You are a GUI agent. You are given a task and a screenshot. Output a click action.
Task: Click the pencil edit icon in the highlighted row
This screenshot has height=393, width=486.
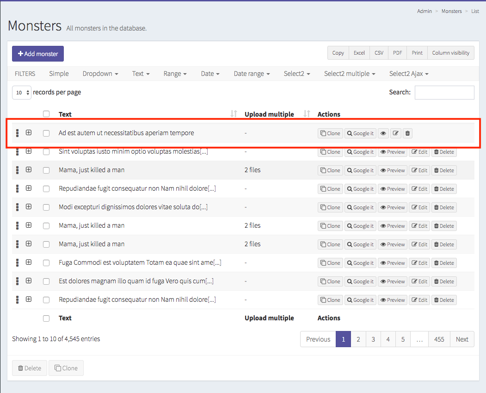[x=395, y=133]
